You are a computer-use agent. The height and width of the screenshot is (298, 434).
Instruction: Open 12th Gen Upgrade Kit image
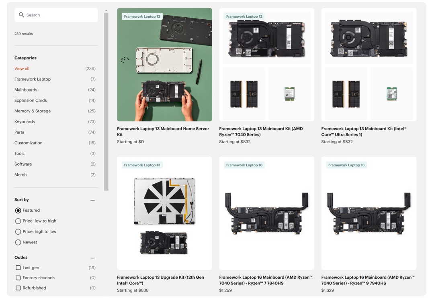(x=164, y=213)
